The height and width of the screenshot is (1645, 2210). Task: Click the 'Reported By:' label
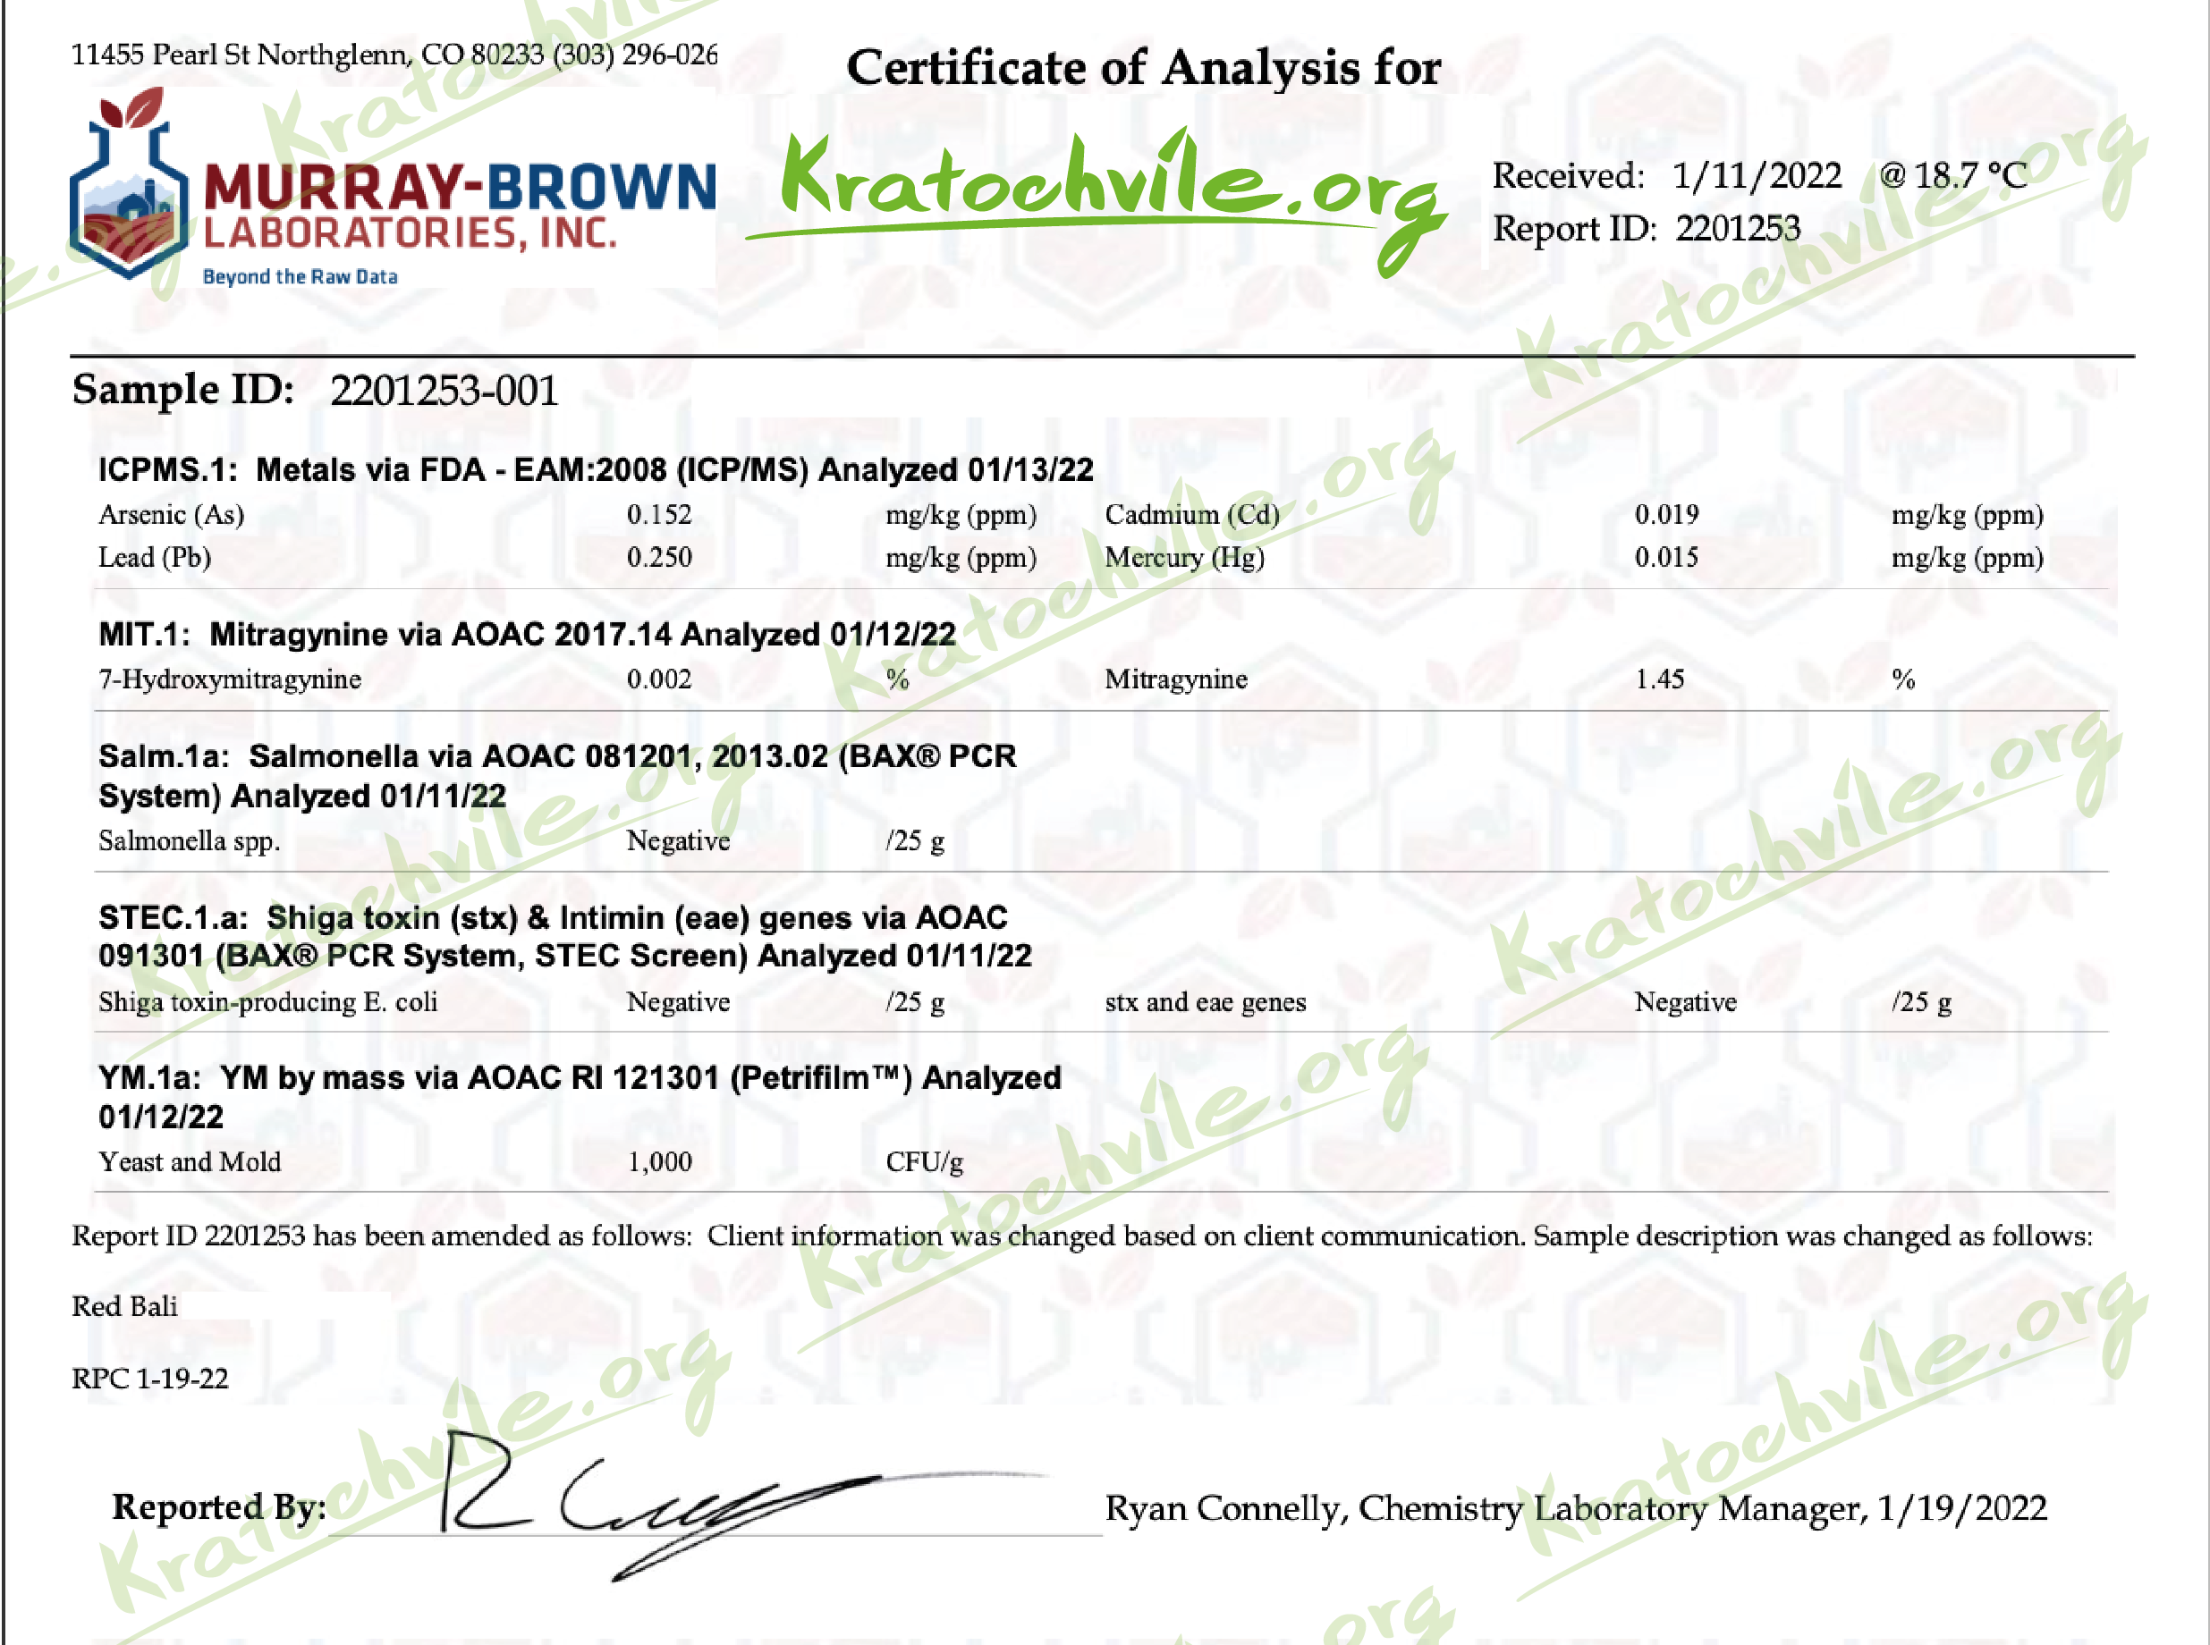point(218,1507)
